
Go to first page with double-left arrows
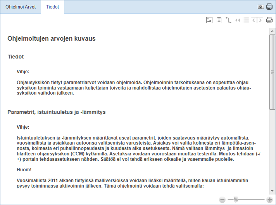[238, 20]
